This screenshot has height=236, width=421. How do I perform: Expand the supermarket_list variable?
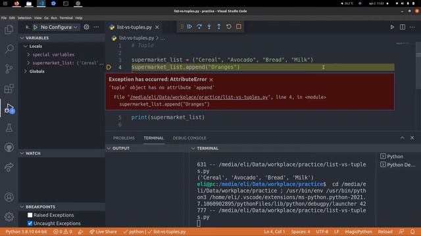28,63
